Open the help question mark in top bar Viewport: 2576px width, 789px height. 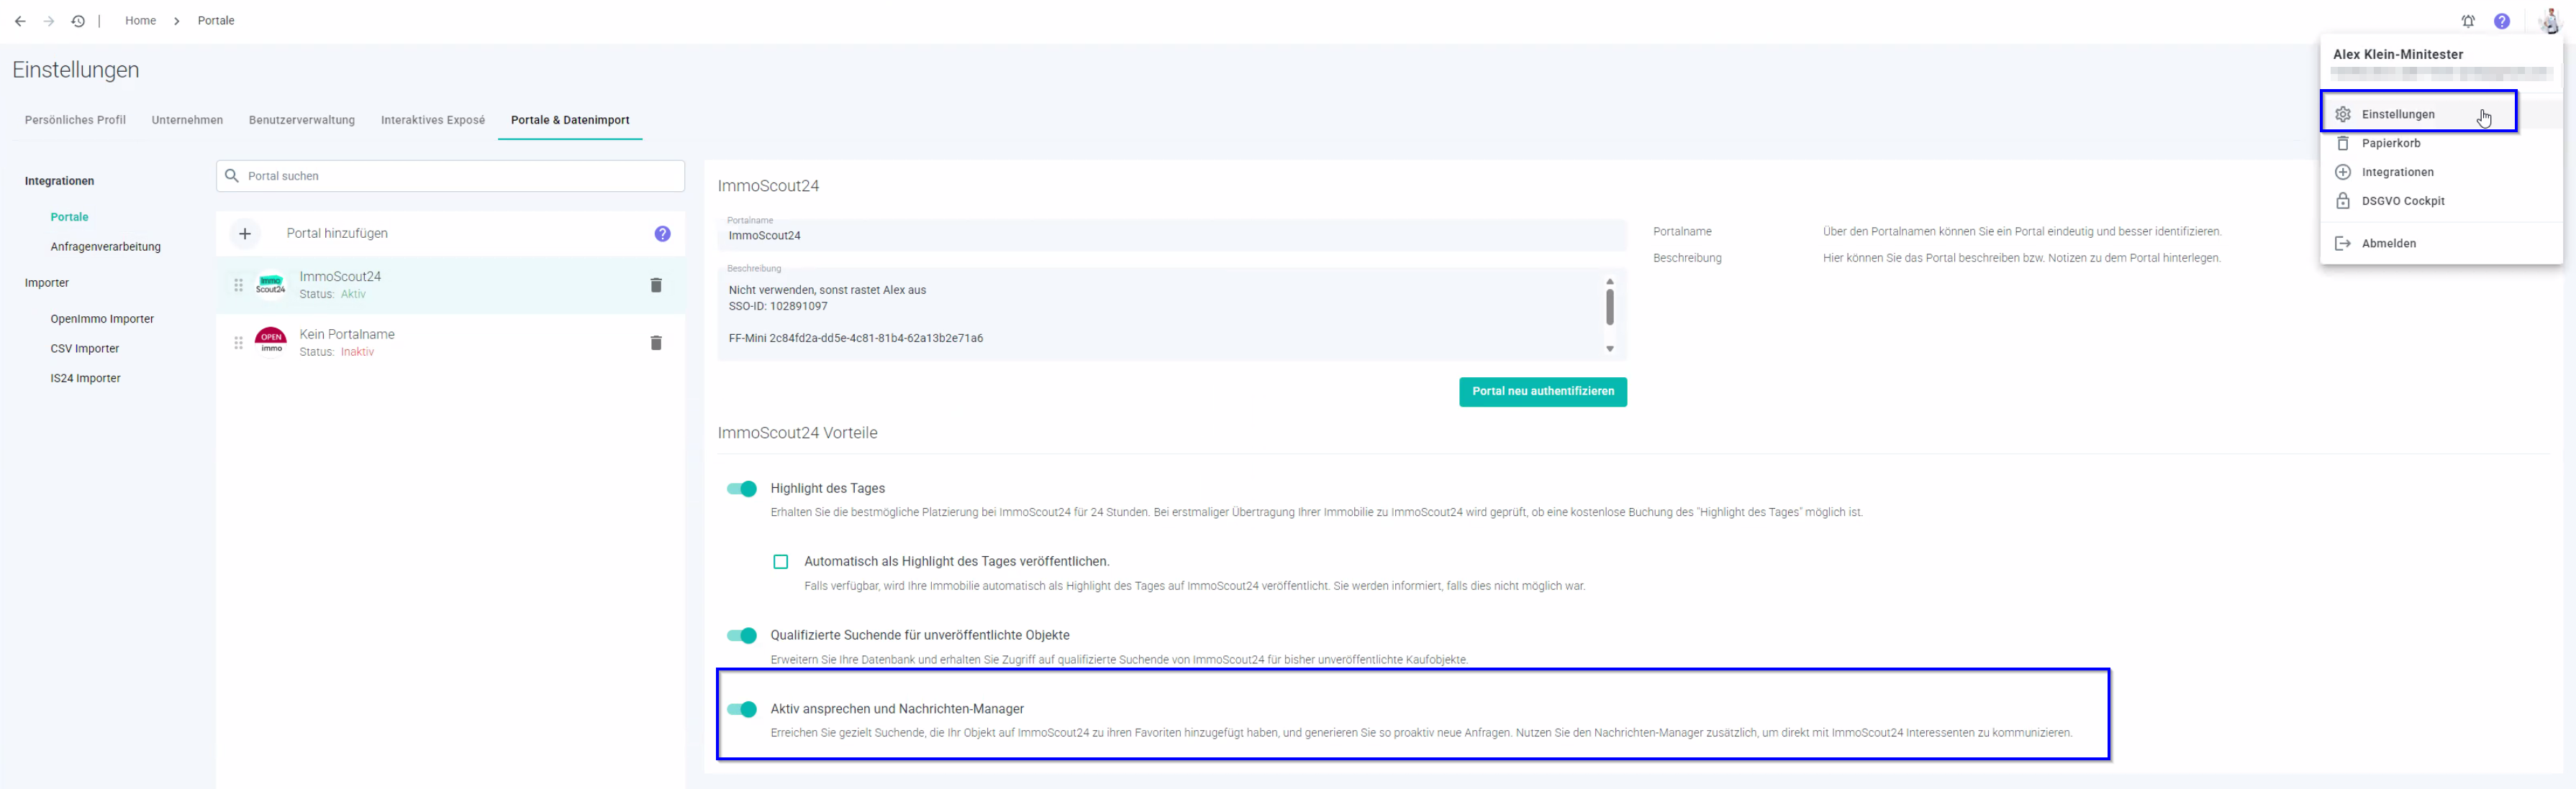tap(2502, 21)
